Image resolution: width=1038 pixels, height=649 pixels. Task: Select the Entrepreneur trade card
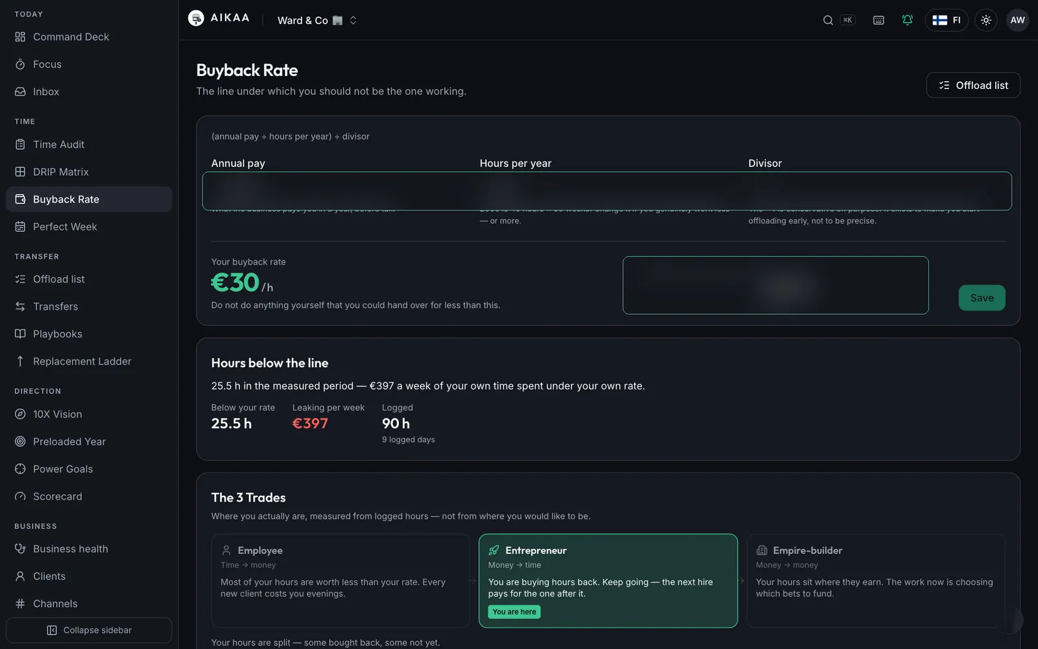[608, 581]
